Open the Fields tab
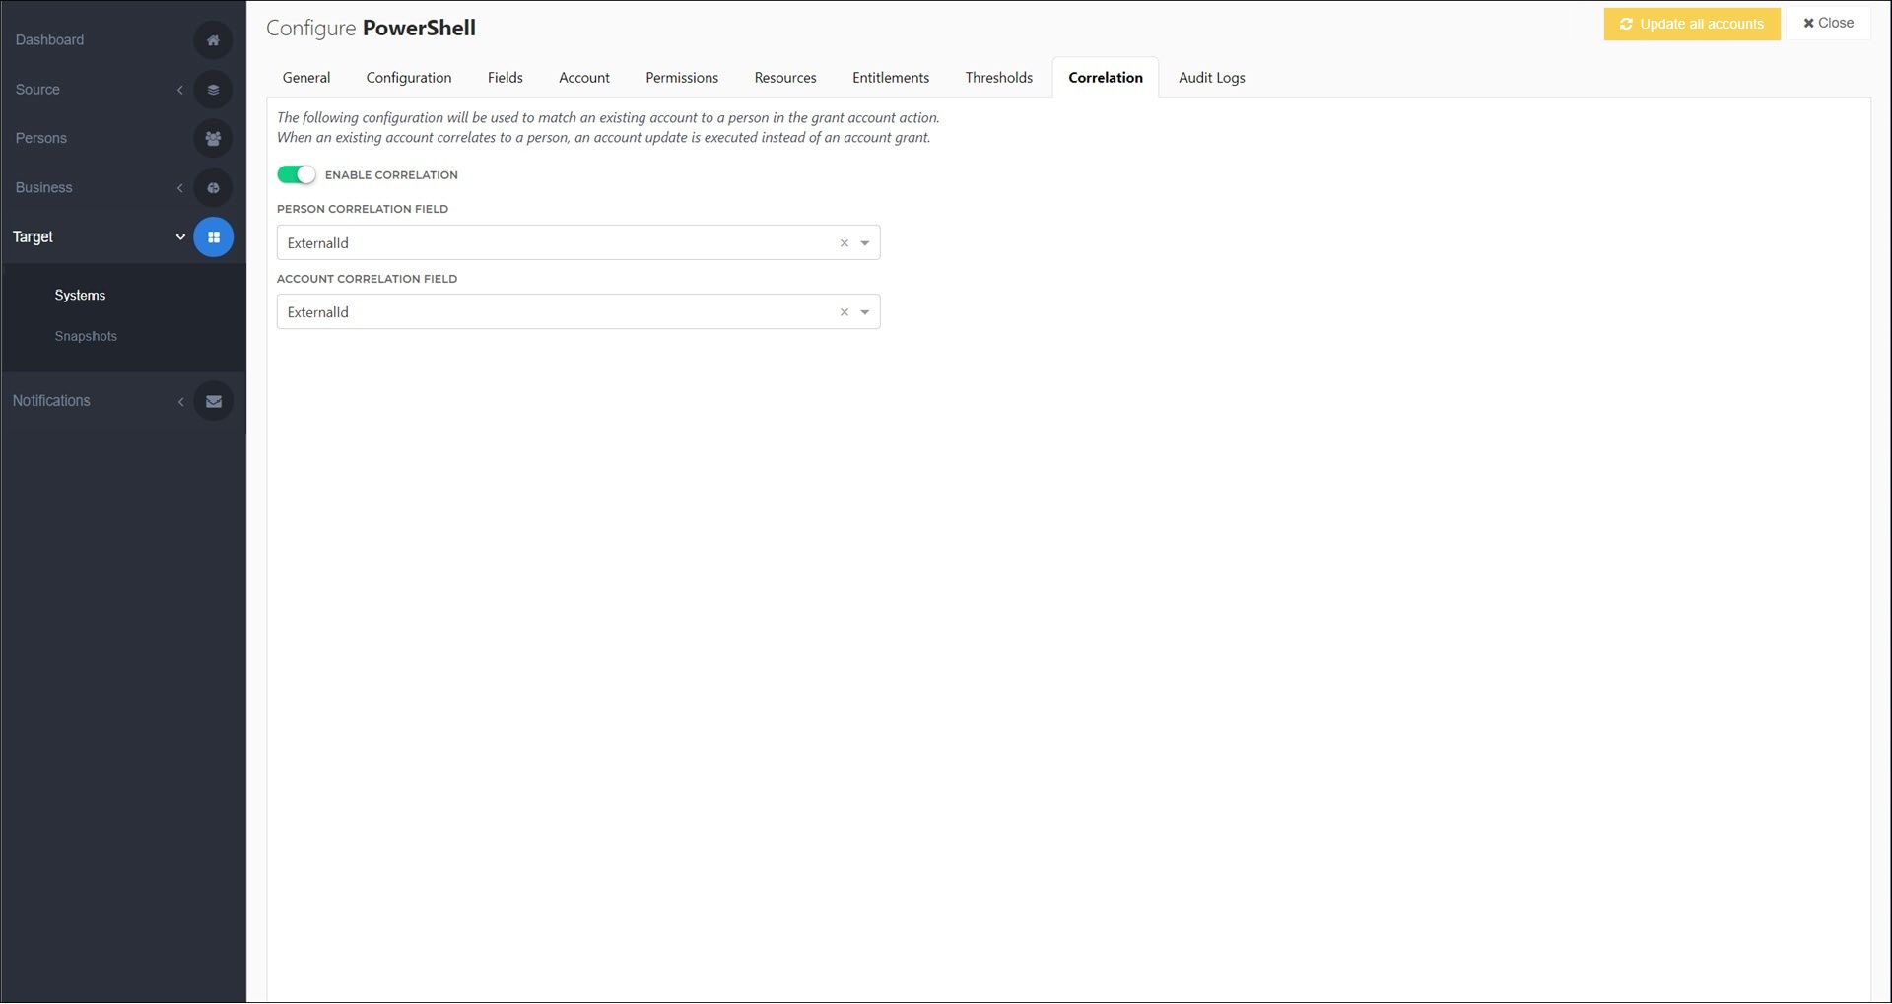Screen dimensions: 1892x1004 [506, 78]
